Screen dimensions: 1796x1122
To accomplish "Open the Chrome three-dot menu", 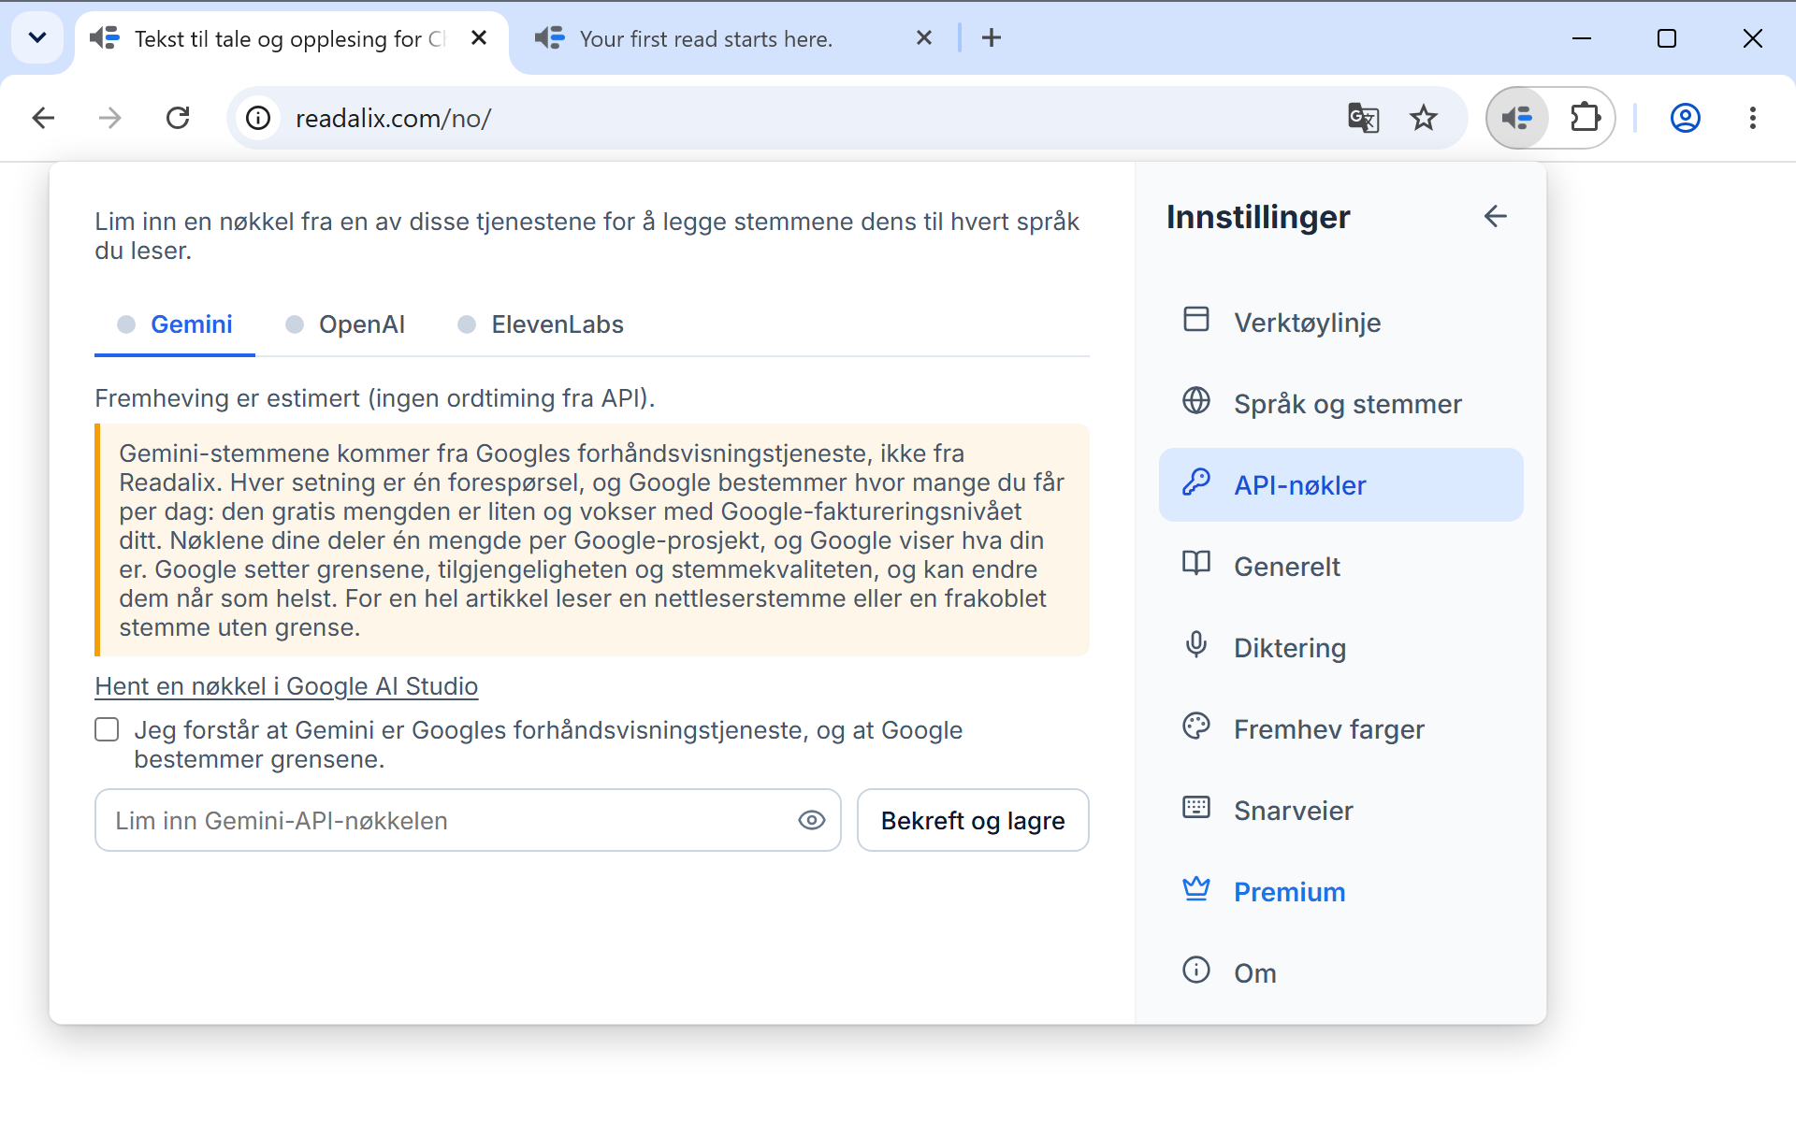I will click(x=1752, y=118).
